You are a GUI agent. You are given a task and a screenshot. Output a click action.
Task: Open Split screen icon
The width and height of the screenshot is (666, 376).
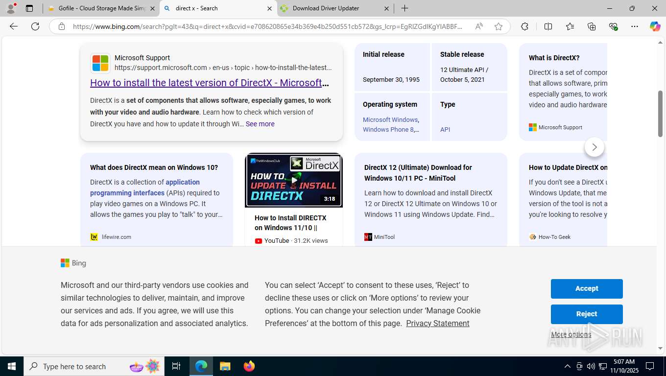pyautogui.click(x=548, y=26)
